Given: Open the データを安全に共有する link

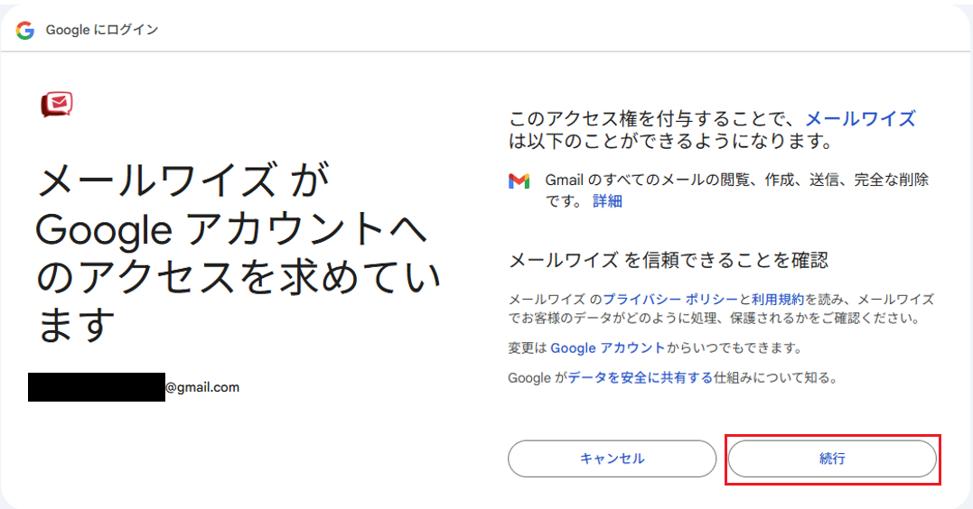Looking at the screenshot, I should coord(641,378).
